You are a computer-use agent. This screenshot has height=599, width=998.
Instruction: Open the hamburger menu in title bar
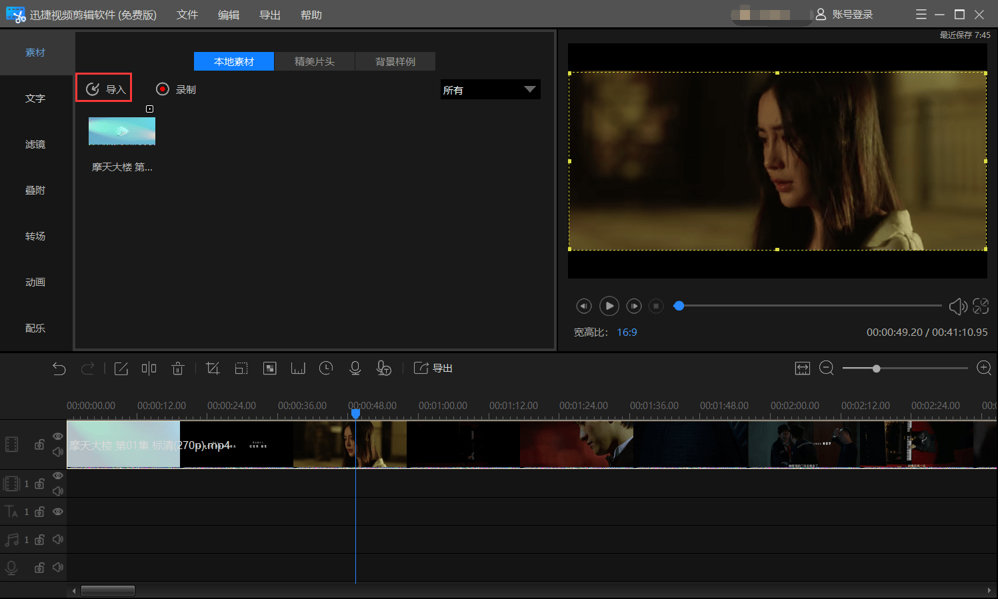[x=921, y=15]
